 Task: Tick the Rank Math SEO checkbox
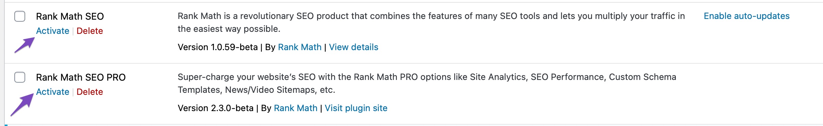20,16
